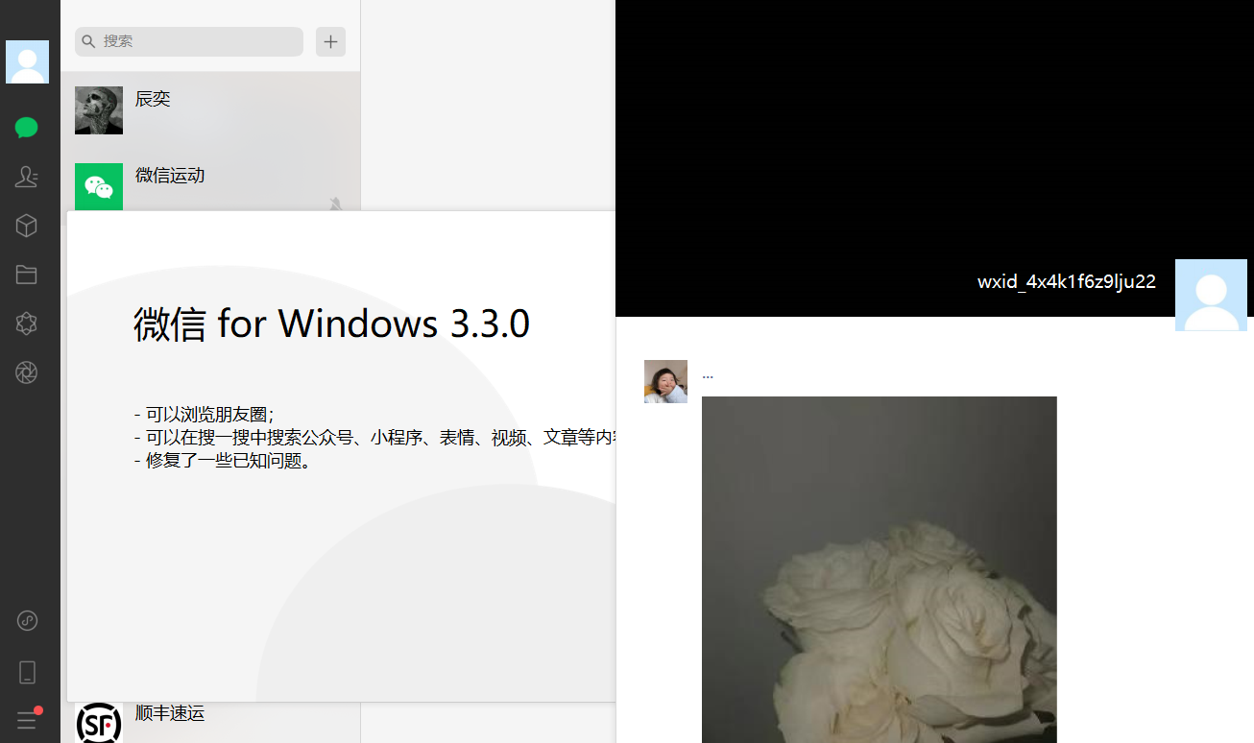Launch the Mini Programs panel icon
This screenshot has width=1254, height=743.
click(x=27, y=621)
